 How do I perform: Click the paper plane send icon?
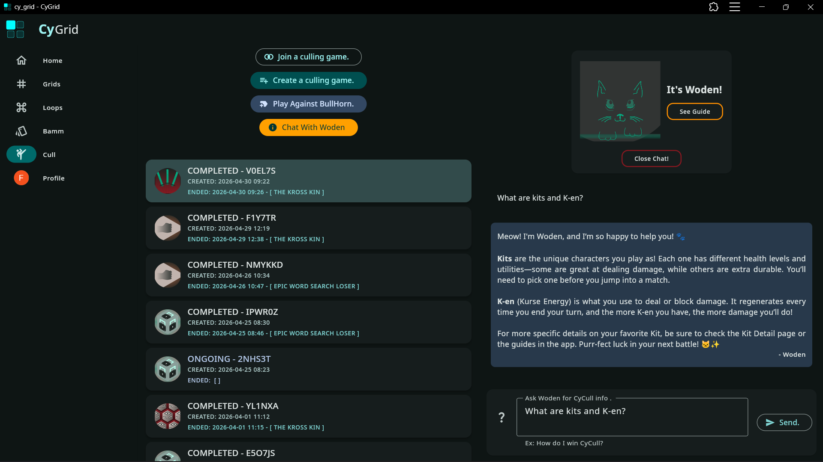click(x=770, y=423)
